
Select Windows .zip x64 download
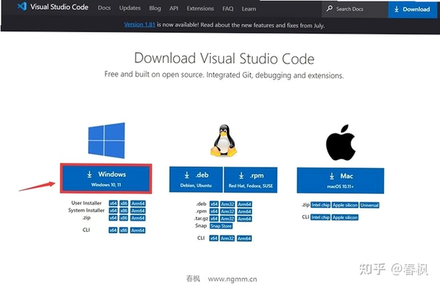click(113, 218)
